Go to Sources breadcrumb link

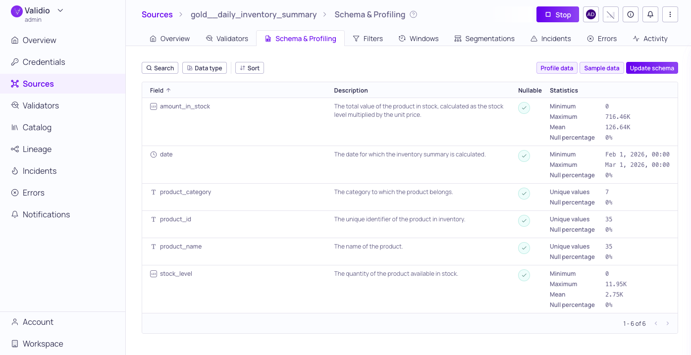tap(157, 14)
